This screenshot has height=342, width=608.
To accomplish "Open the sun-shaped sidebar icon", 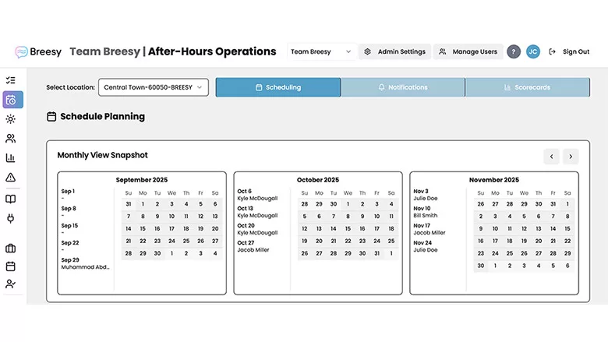I will 10,119.
